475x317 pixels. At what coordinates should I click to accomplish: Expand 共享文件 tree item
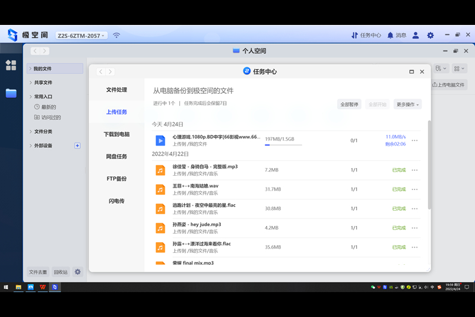[30, 83]
